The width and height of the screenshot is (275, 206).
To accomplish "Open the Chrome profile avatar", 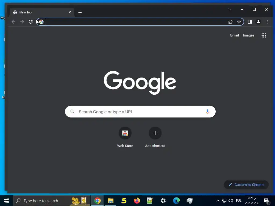I will point(258,22).
